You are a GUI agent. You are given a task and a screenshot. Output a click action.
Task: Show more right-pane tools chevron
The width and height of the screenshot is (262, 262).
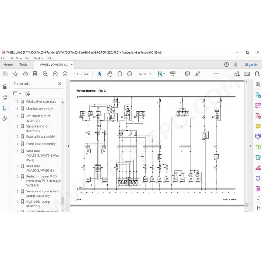coord(258,199)
